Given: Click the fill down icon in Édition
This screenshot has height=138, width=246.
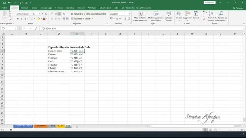Looking at the screenshot, I should click(204, 16).
